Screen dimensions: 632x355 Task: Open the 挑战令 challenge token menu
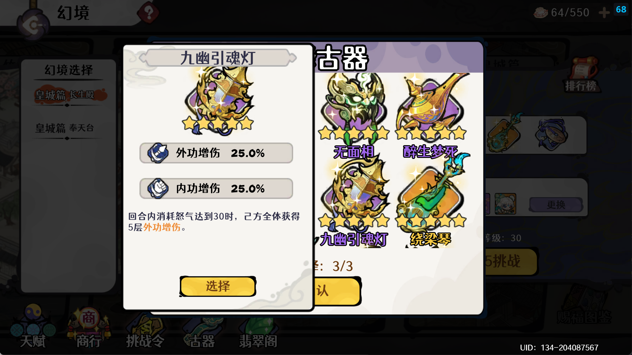coord(145,329)
